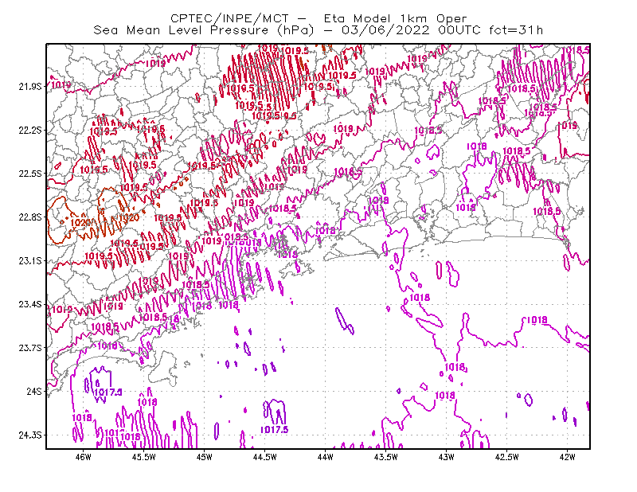Pick the 45W longitude axis label

click(x=205, y=457)
